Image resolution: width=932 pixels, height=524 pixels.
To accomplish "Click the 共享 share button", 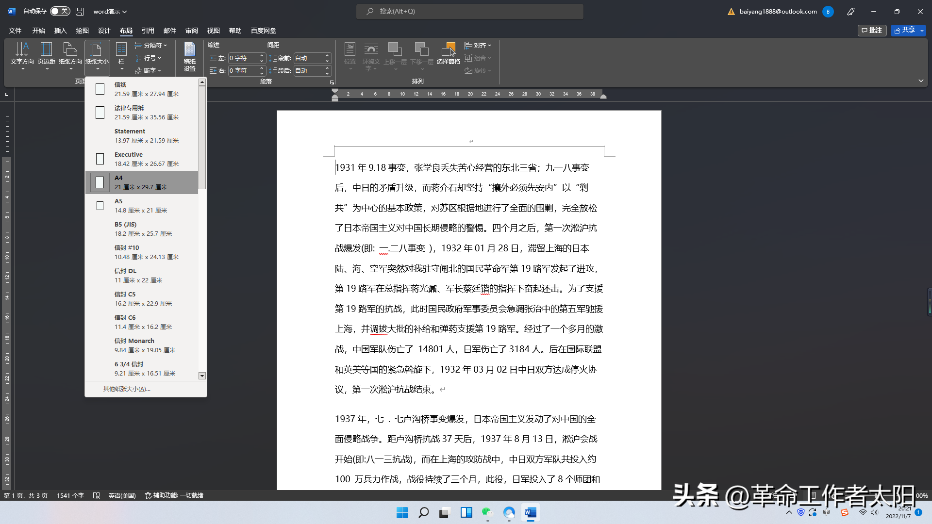I will point(904,30).
